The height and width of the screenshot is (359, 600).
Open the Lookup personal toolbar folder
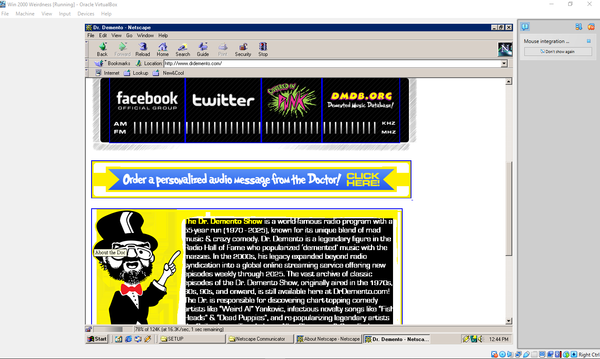[136, 73]
